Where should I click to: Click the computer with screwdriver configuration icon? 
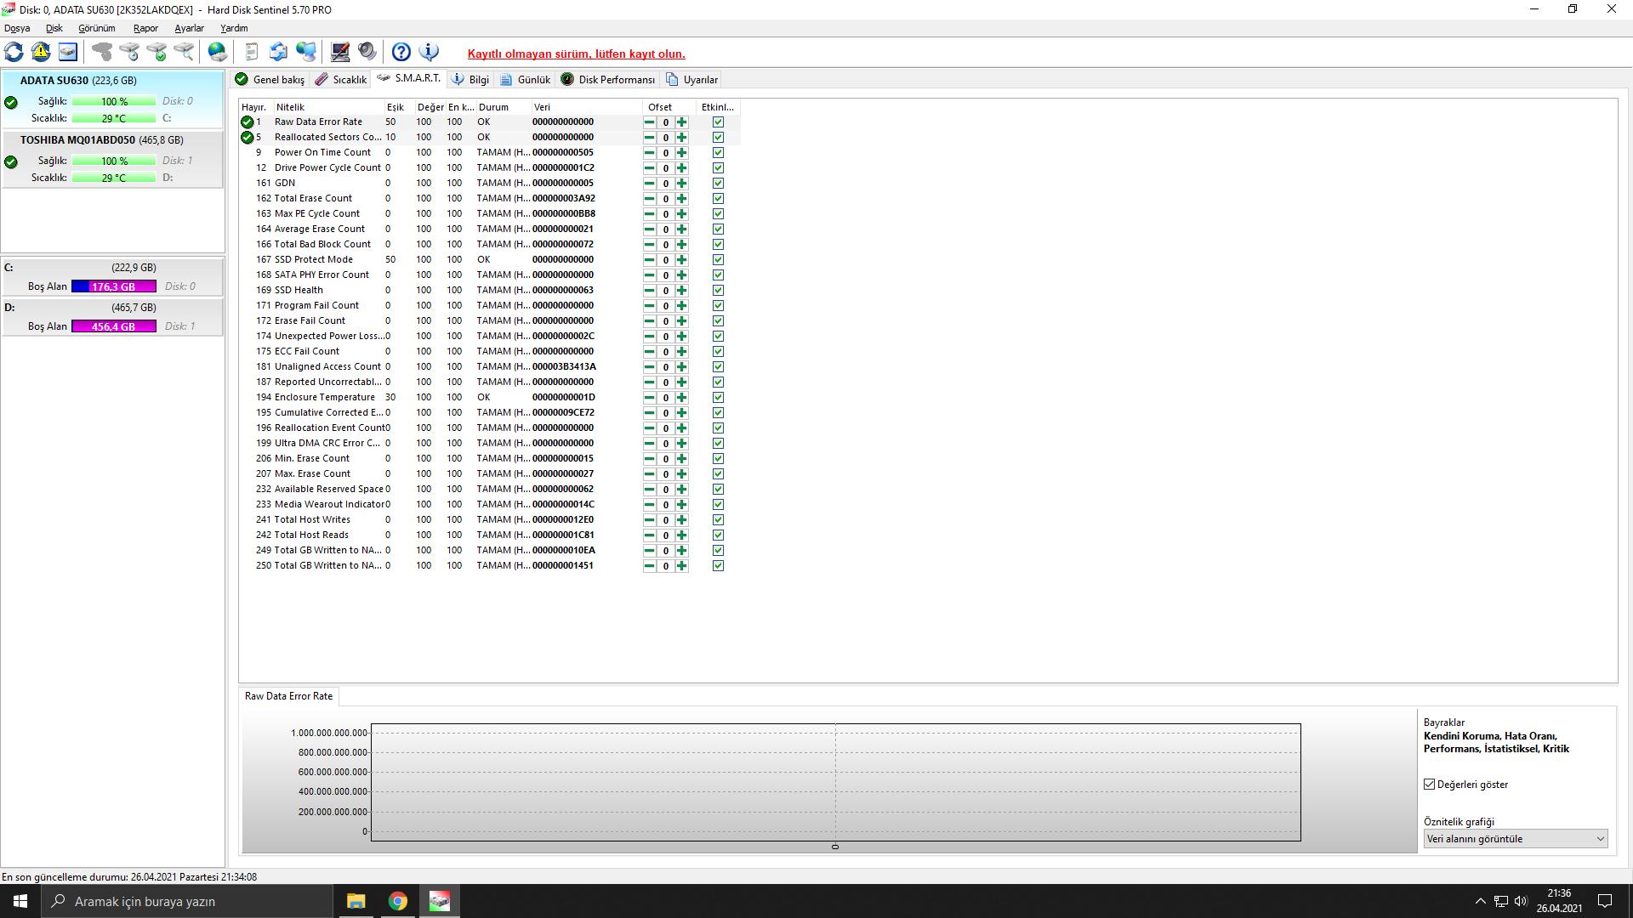click(x=340, y=52)
